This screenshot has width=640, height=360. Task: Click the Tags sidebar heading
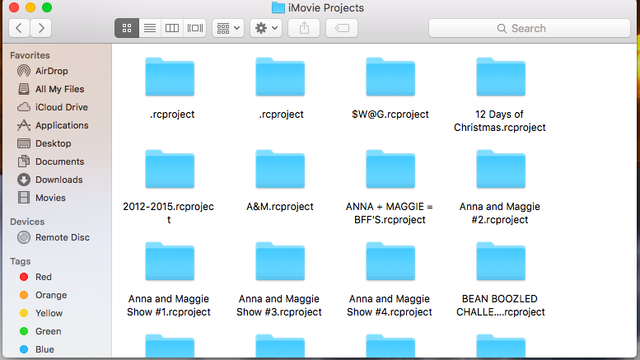click(x=21, y=262)
